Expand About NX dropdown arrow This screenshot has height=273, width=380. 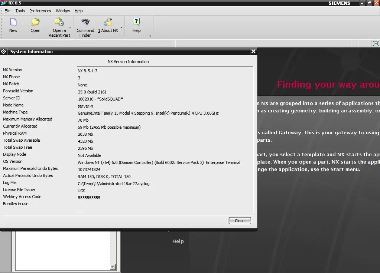tap(122, 27)
